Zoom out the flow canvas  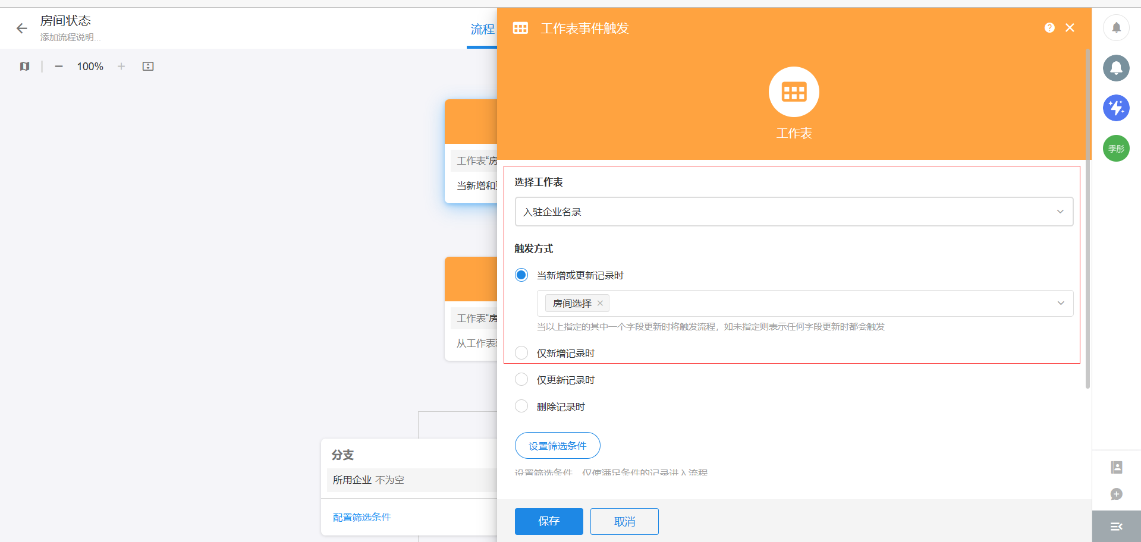pos(59,67)
